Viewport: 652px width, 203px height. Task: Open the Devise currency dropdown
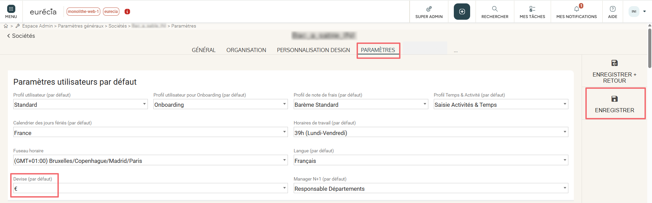point(150,188)
